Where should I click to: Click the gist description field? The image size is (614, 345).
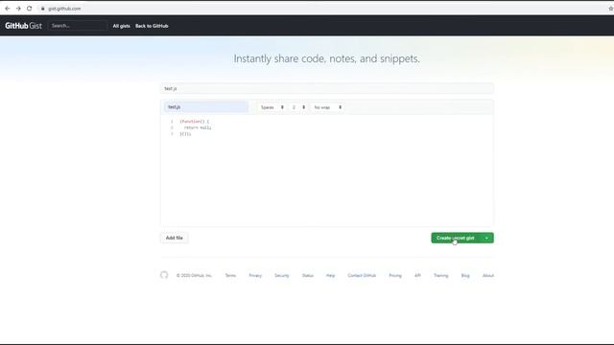click(x=327, y=88)
